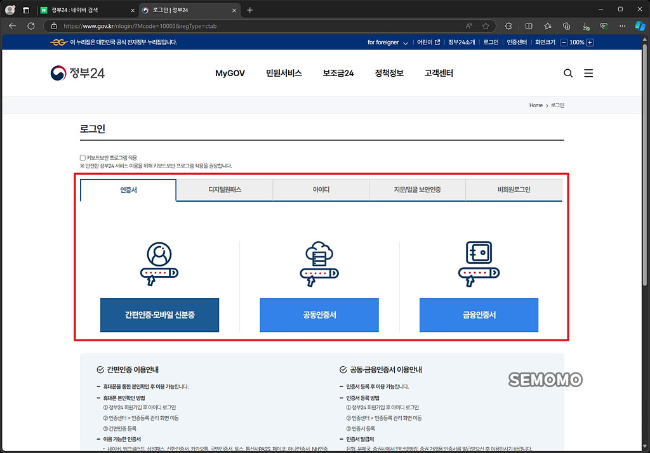Open the 인증센터 link
Screen dimensions: 650x453
tap(517, 43)
